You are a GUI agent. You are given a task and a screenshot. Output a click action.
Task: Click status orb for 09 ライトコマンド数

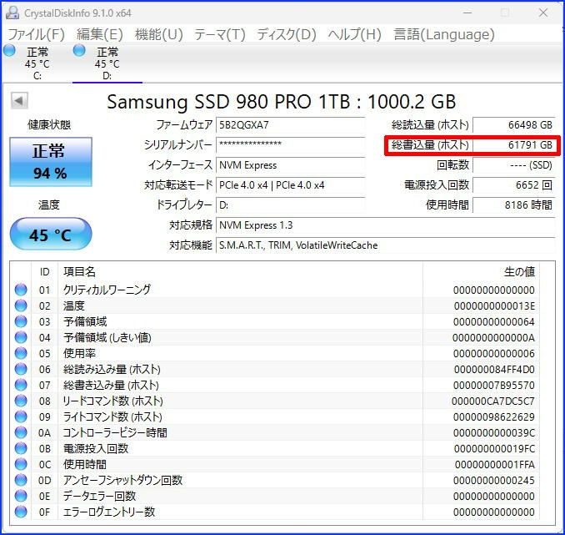(x=21, y=416)
